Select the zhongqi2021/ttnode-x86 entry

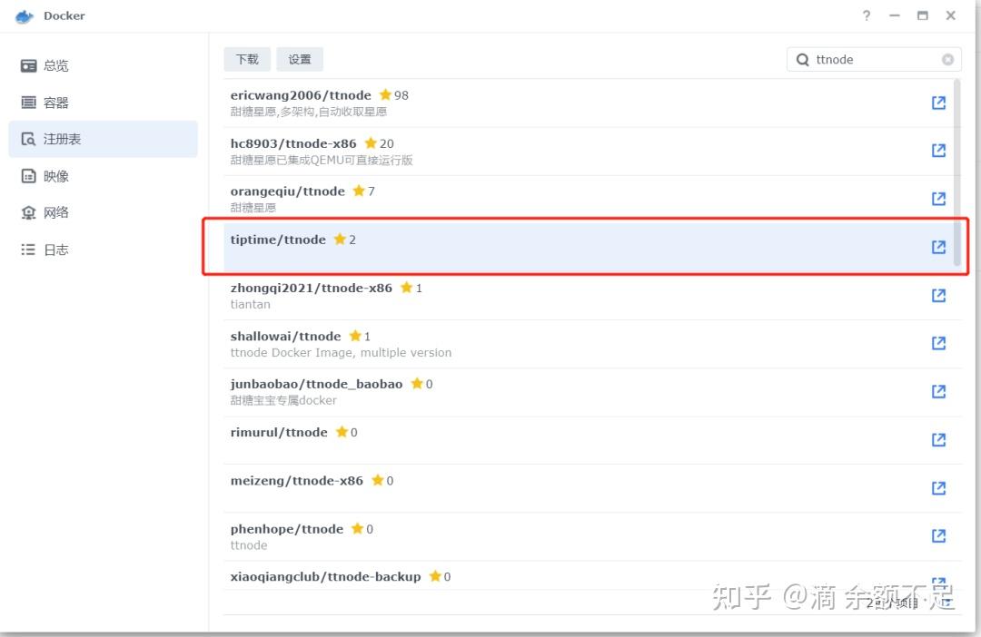tap(545, 295)
